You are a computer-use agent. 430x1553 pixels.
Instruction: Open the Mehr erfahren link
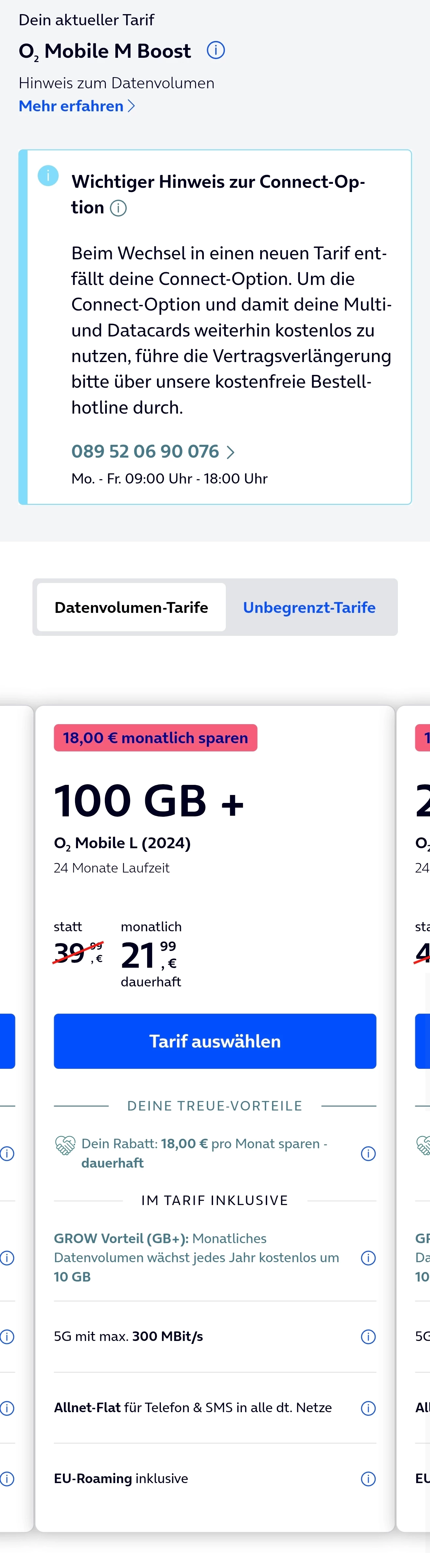tap(71, 106)
